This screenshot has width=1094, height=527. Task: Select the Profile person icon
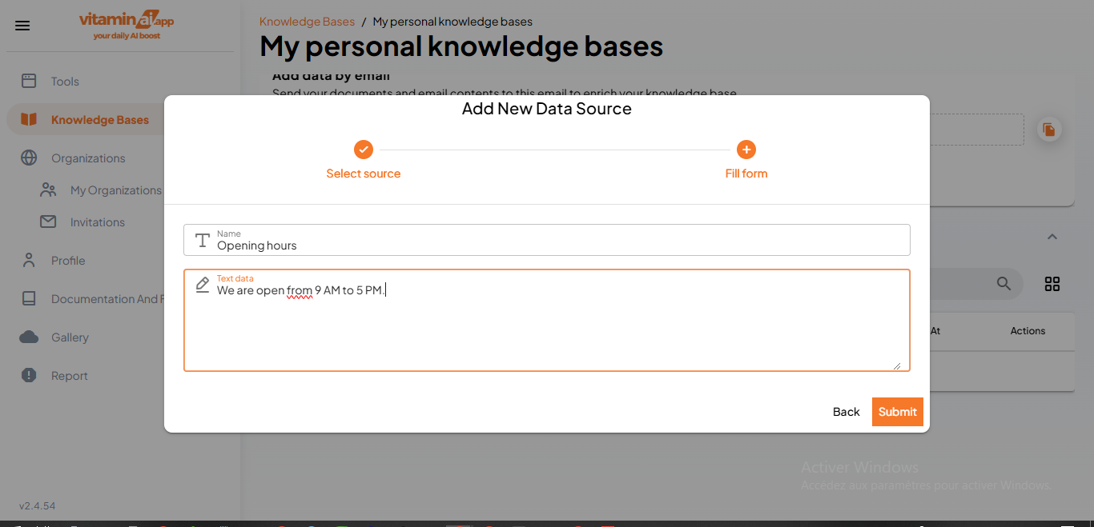[29, 260]
